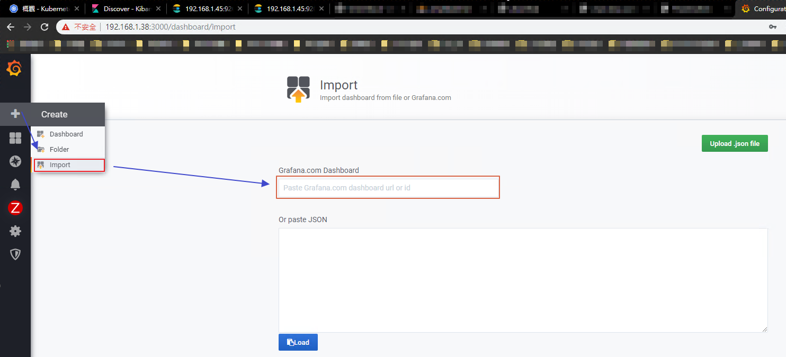Go back with the browser back arrow
Screen dimensions: 786x357
(x=11, y=27)
